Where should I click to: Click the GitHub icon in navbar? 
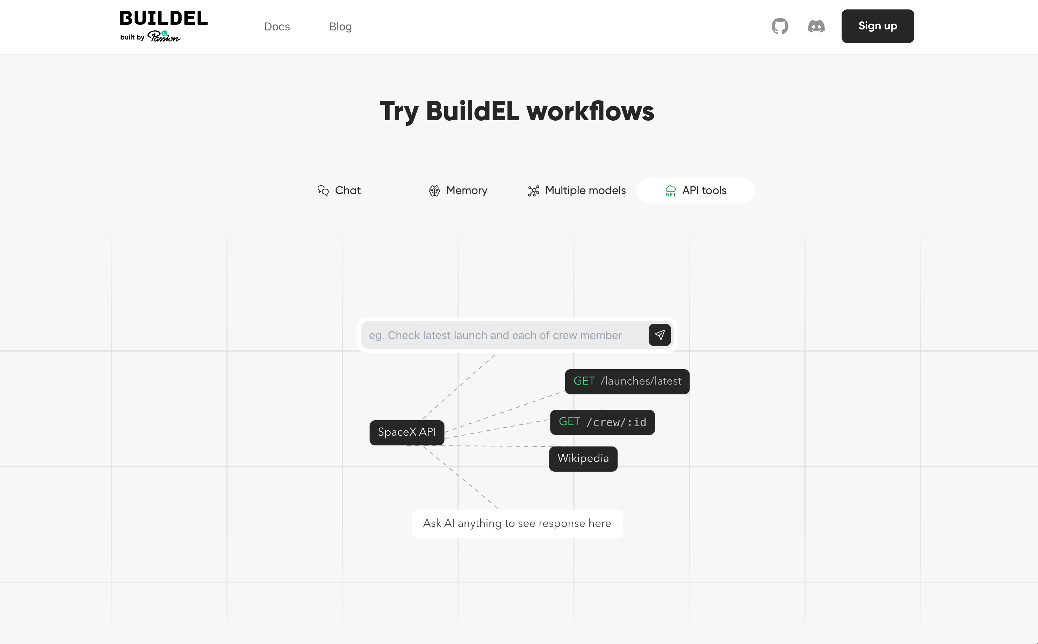780,26
